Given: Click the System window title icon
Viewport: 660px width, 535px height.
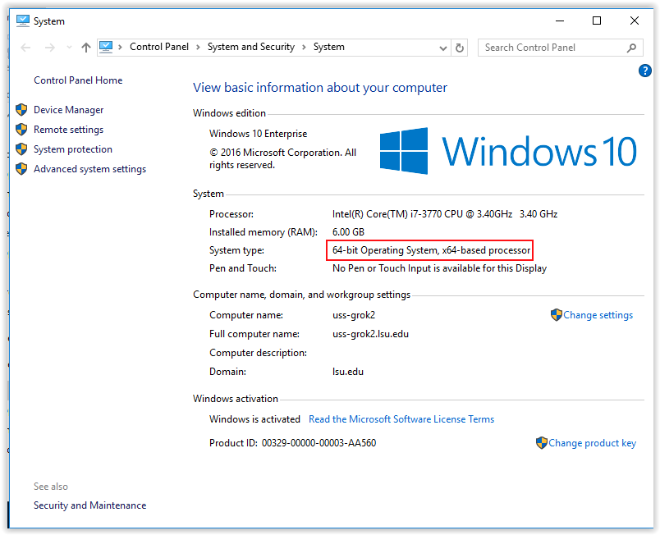Looking at the screenshot, I should click(23, 21).
